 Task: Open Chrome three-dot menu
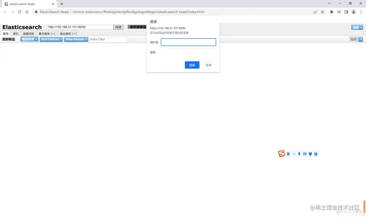click(x=361, y=12)
